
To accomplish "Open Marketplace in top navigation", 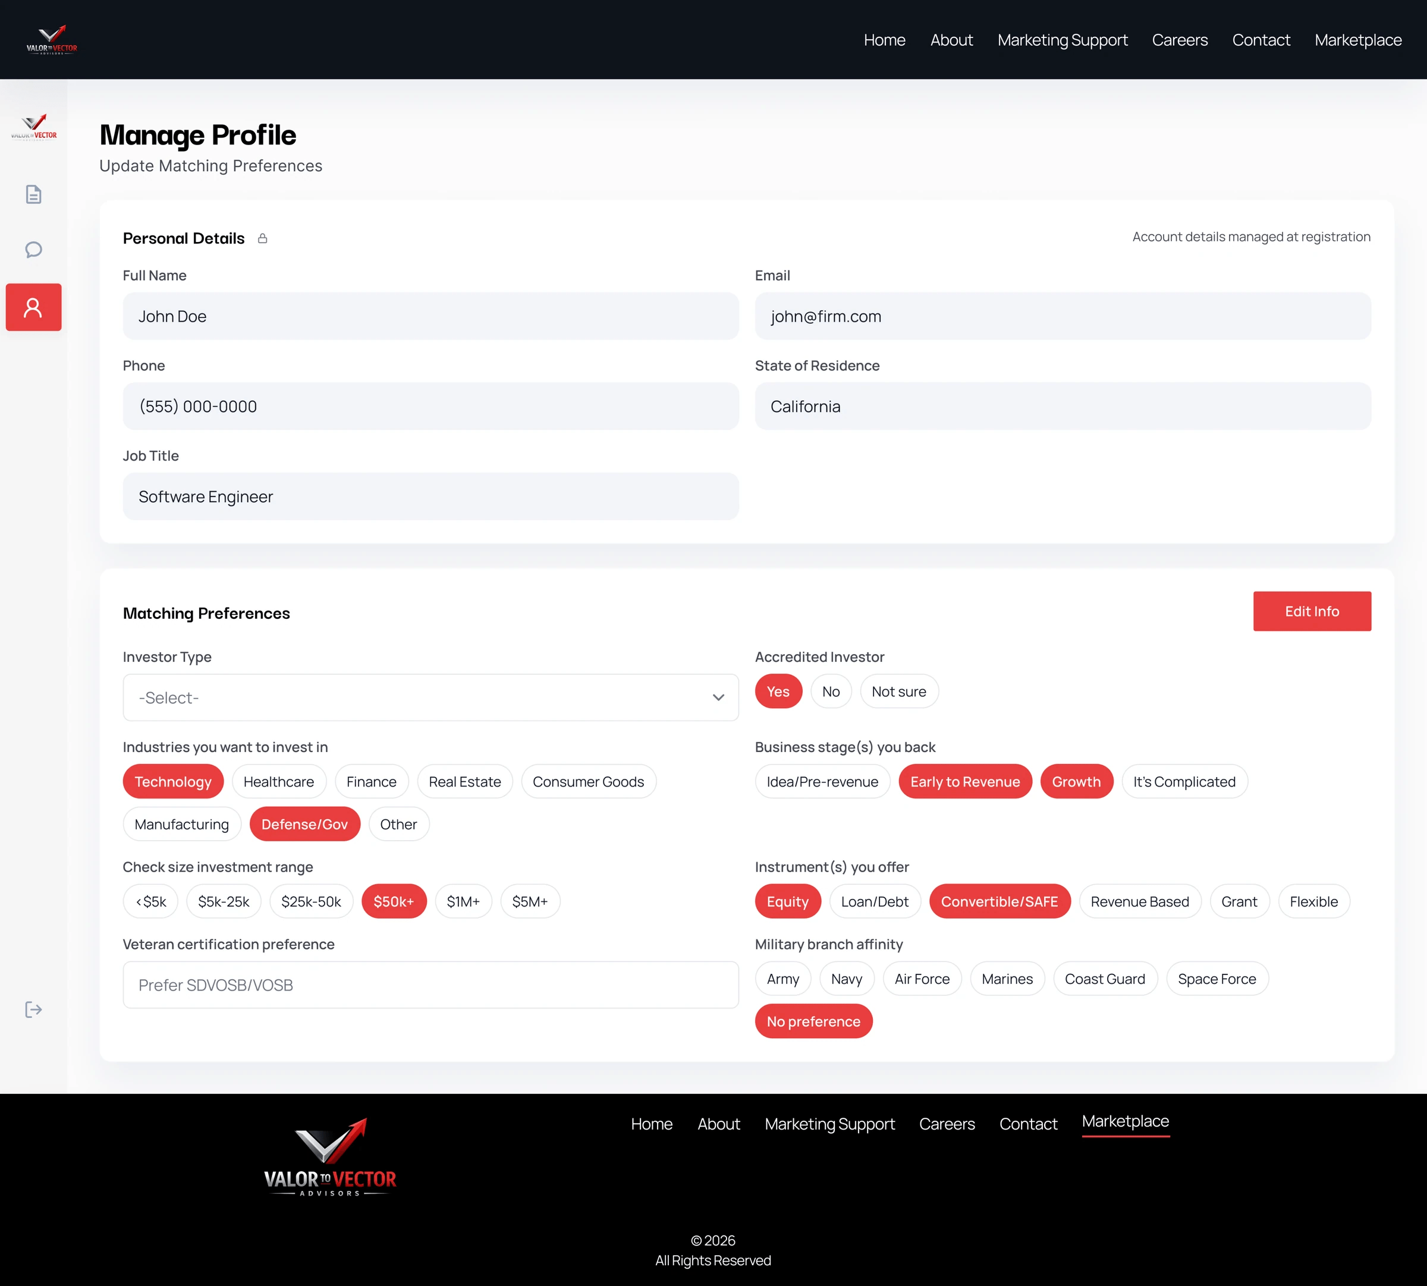I will [x=1358, y=40].
